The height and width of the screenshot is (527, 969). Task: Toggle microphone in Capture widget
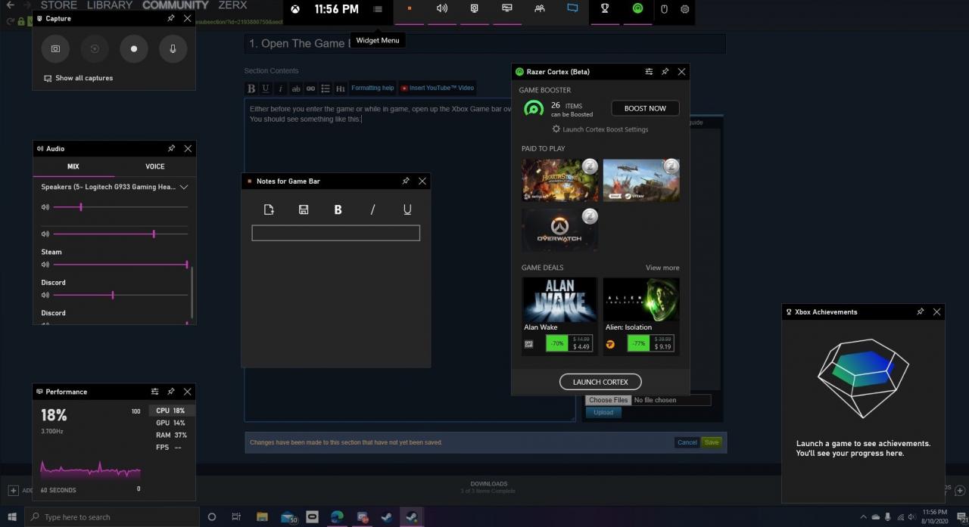[173, 48]
